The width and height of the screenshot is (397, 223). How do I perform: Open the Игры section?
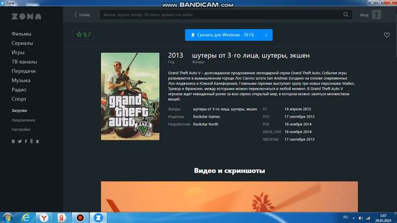pos(18,52)
